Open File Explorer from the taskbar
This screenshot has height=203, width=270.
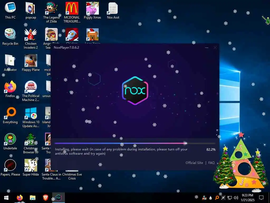(x=32, y=198)
